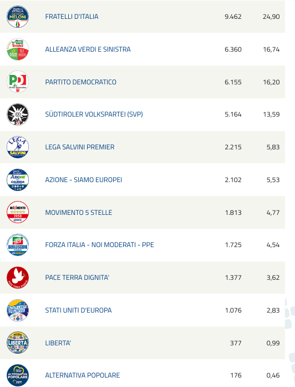Select the Libertà party logo
The height and width of the screenshot is (387, 295).
tap(18, 343)
